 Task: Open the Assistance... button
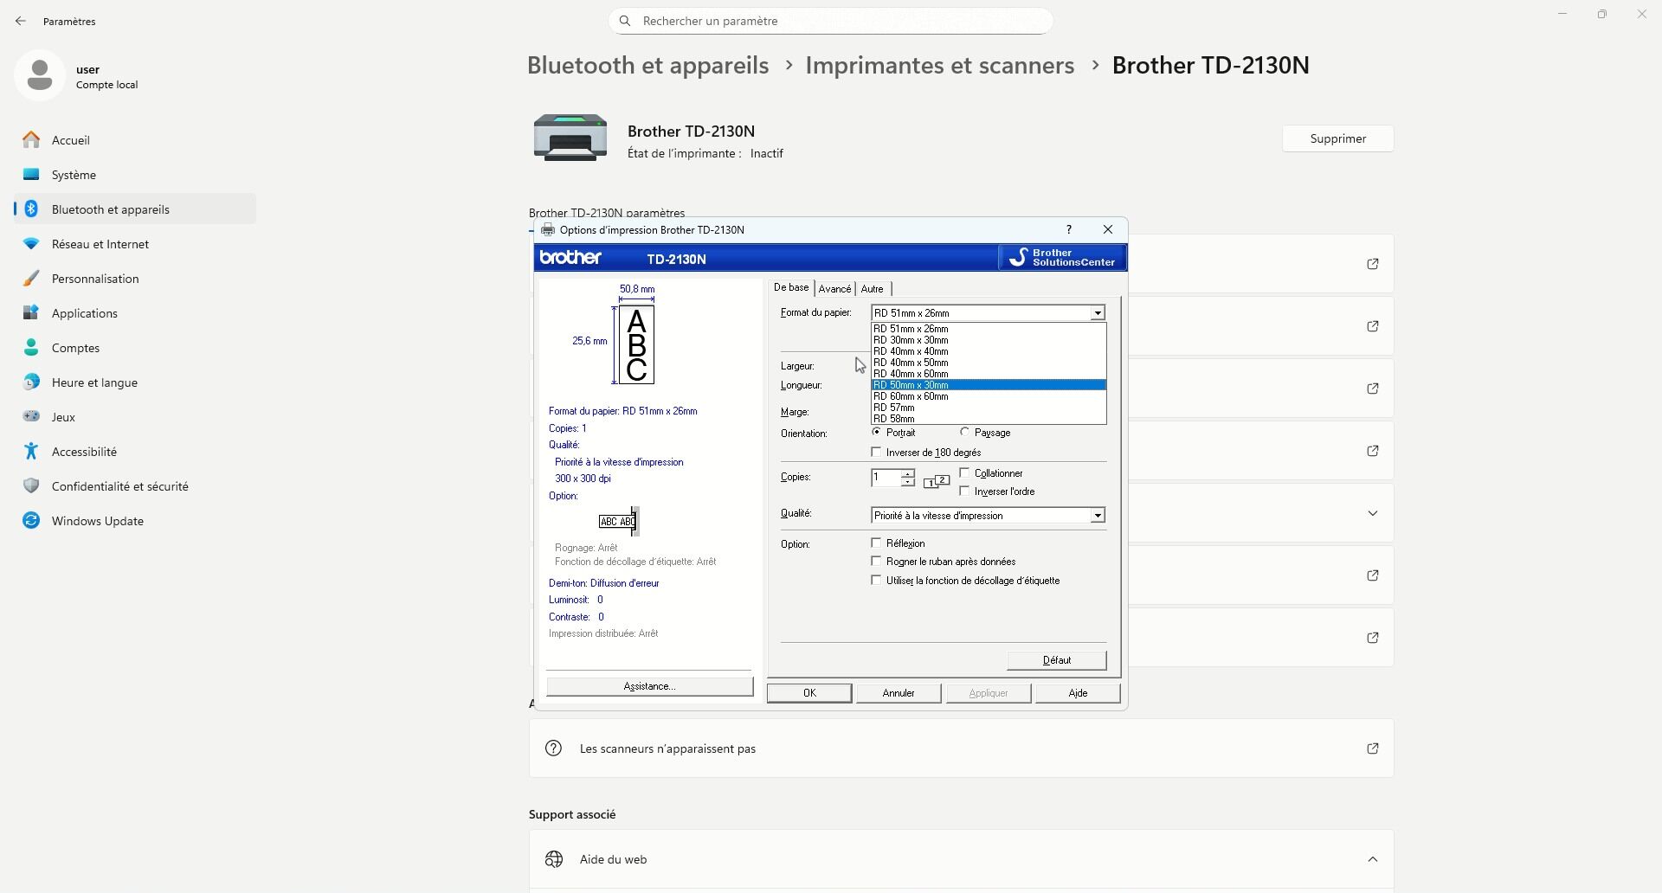pos(649,686)
